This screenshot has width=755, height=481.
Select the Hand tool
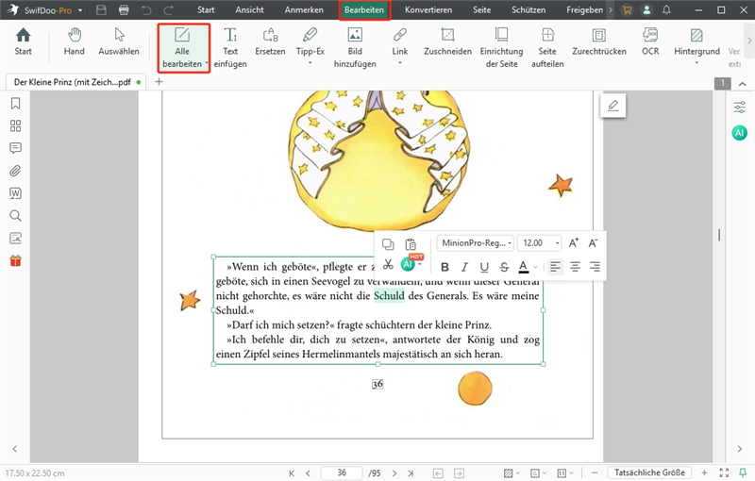click(75, 41)
